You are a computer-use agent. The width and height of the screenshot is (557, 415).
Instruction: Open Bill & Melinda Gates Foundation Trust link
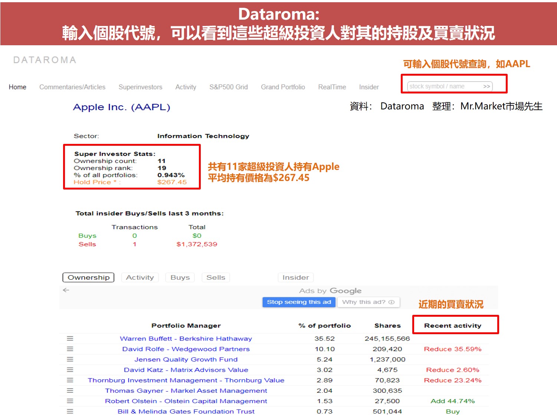click(x=186, y=411)
